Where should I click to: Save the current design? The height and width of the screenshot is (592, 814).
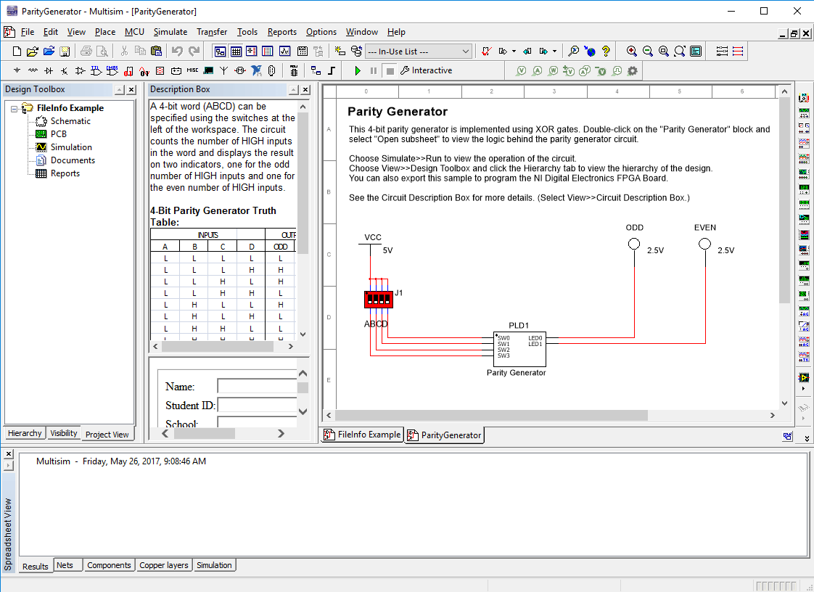(65, 51)
